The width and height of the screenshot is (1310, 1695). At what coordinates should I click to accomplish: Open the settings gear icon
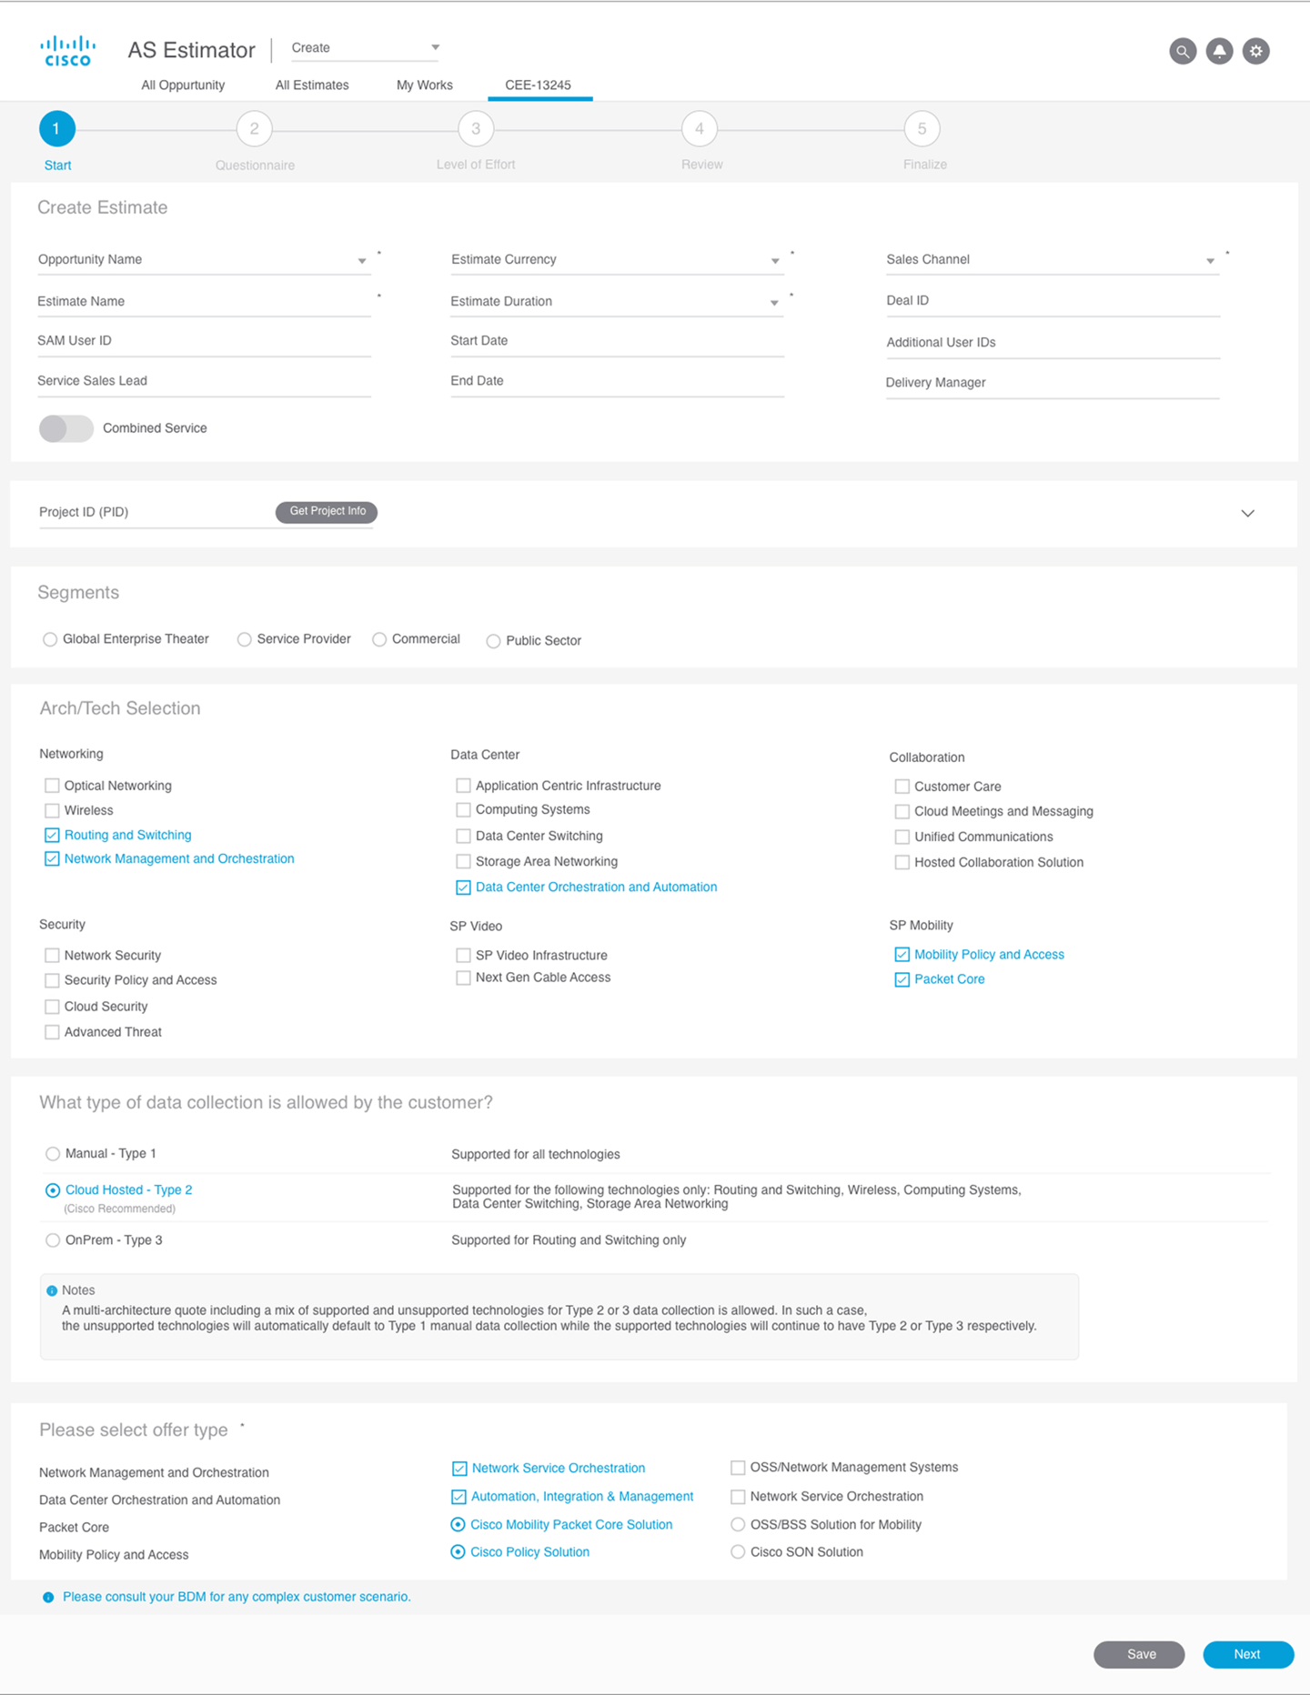click(x=1255, y=52)
